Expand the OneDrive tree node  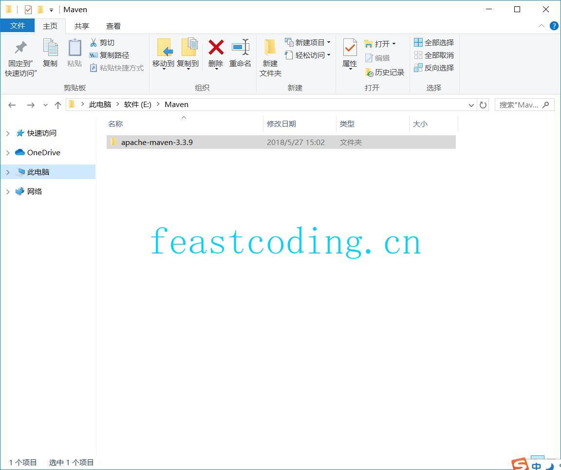click(x=8, y=153)
